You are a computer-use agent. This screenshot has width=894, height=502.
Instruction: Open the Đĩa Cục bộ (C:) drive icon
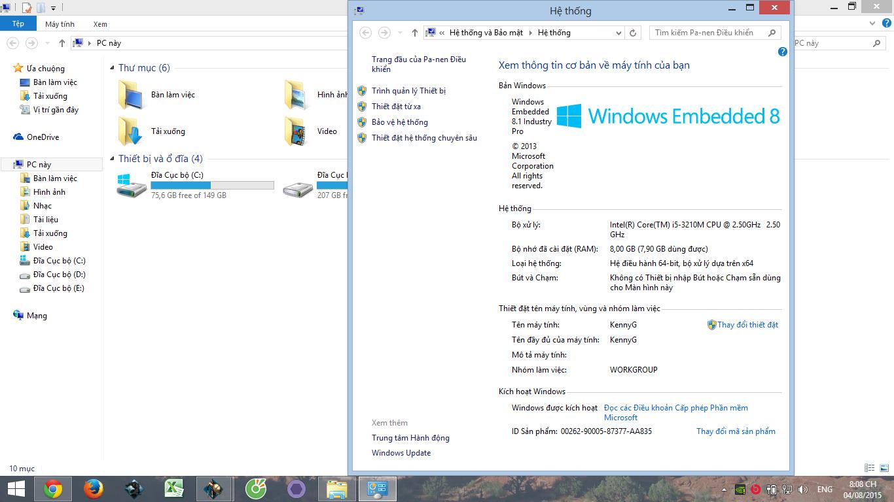[x=132, y=186]
